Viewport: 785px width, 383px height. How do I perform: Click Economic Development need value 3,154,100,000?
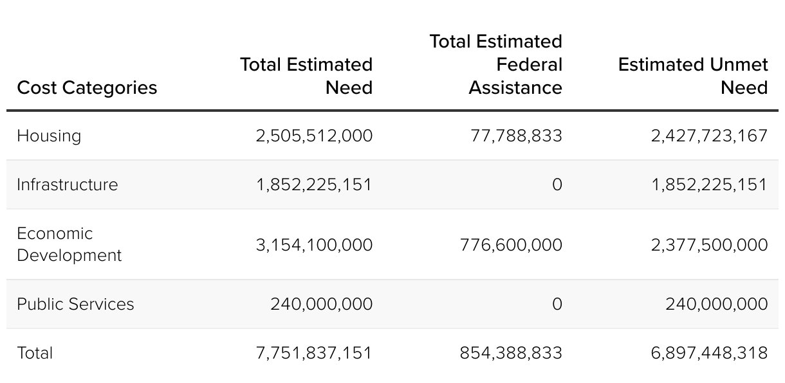click(314, 245)
